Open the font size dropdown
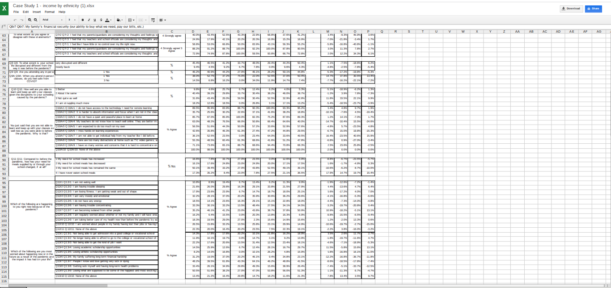The height and width of the screenshot is (288, 611). [x=72, y=20]
